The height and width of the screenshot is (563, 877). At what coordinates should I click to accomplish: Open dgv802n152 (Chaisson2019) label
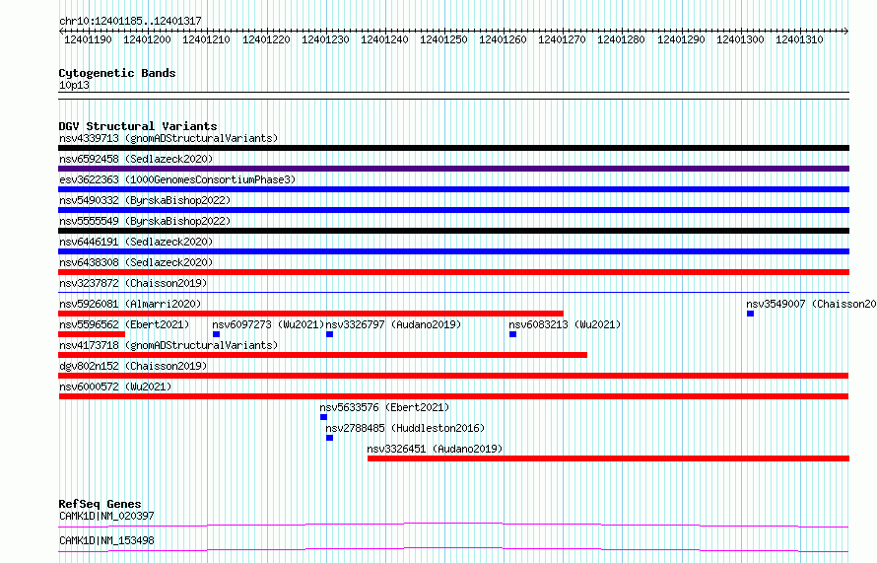[133, 366]
